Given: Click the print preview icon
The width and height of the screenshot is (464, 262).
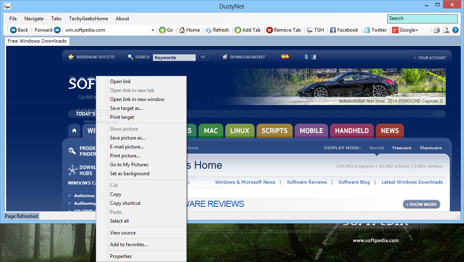Looking at the screenshot, I should [446, 30].
